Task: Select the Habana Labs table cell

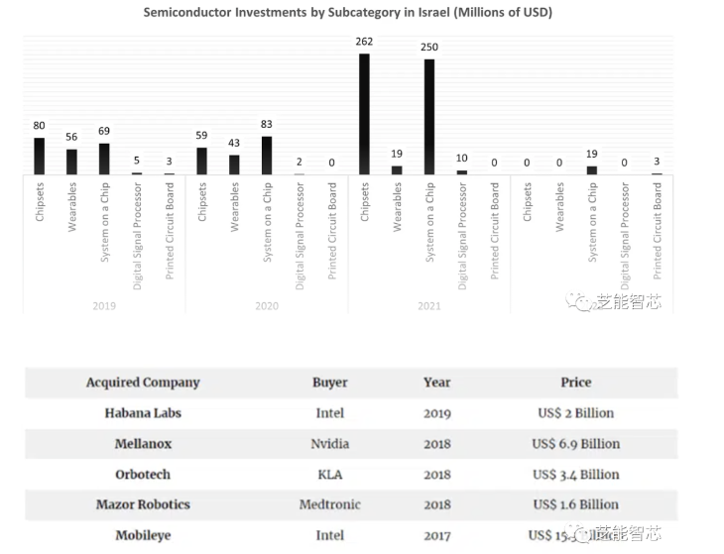Action: 143,413
